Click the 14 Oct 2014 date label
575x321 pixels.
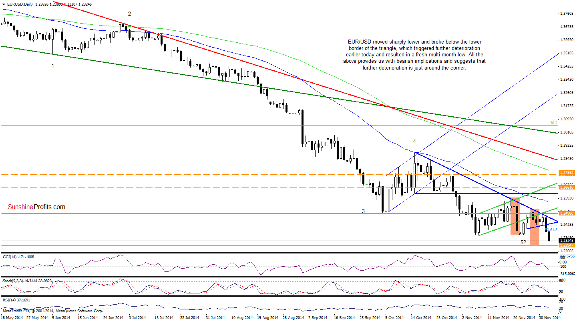pyautogui.click(x=422, y=317)
